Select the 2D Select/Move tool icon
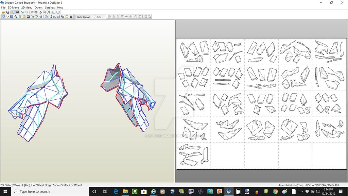Screen dimensions: 348x196 3,17
